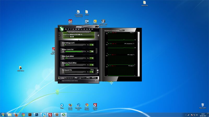The height and width of the screenshot is (117, 209).
Task: Click the Core Clock slider track
Action: (x=76, y=58)
